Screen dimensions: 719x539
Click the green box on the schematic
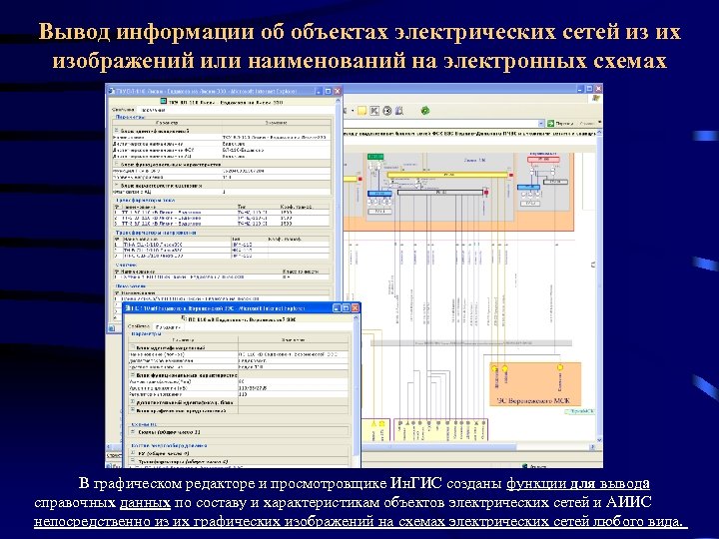(x=375, y=157)
